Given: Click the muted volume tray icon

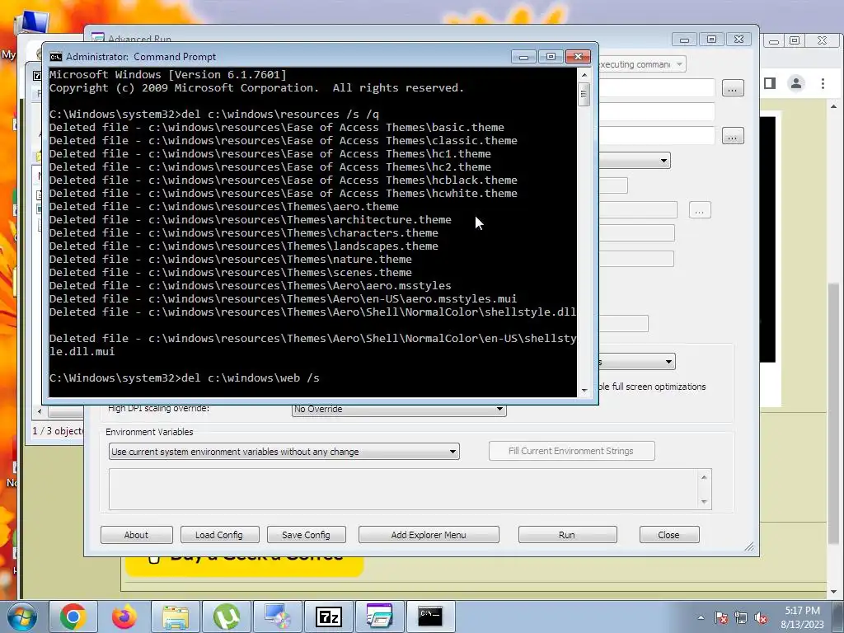Looking at the screenshot, I should [x=761, y=618].
